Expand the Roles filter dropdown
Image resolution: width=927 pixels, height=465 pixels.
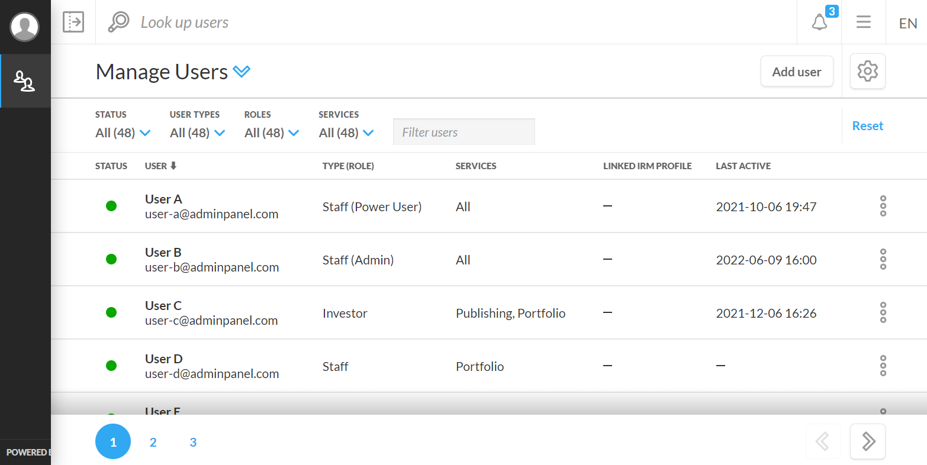click(x=272, y=133)
